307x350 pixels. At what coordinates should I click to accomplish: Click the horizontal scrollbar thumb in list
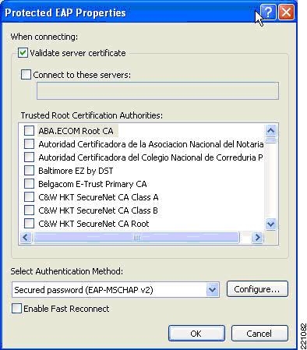point(136,238)
